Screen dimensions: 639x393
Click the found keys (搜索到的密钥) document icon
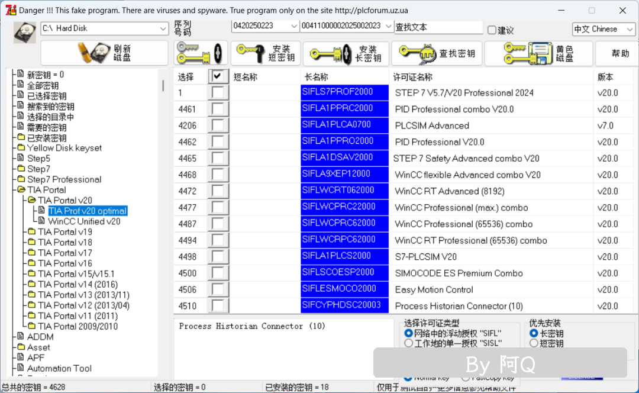point(21,105)
